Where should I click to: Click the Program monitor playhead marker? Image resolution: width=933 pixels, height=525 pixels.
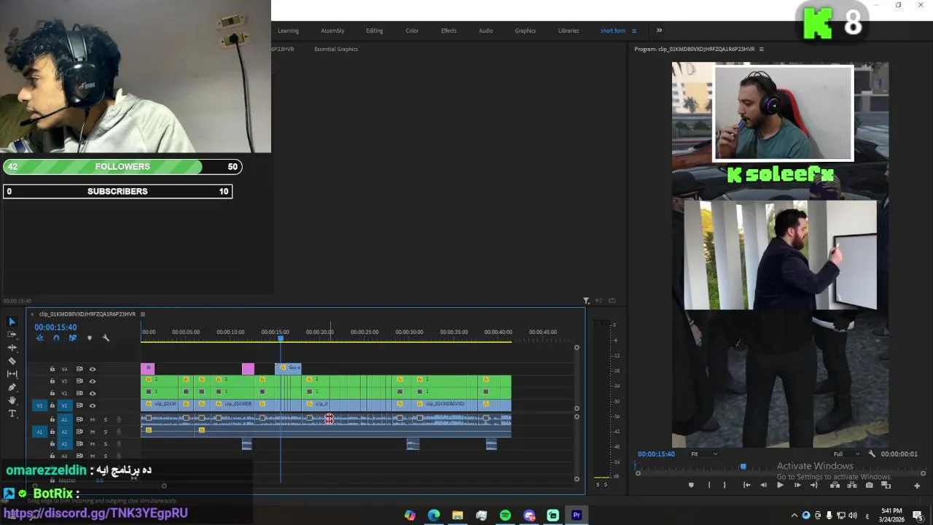(743, 467)
